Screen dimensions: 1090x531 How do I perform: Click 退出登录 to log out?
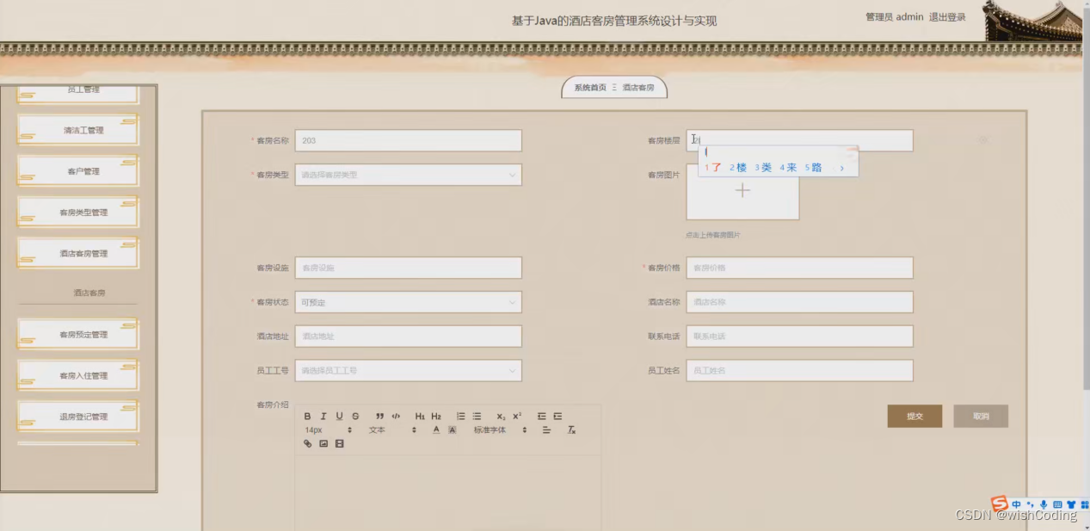(947, 17)
